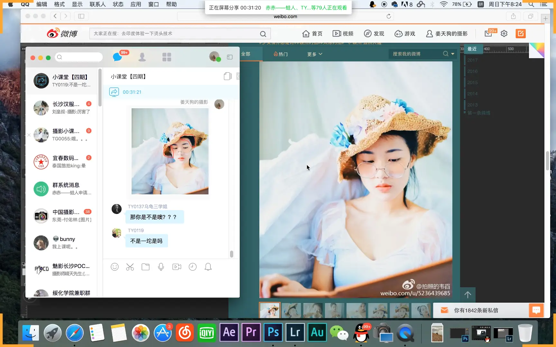Reload the weibo.com page in Safari

click(x=389, y=16)
